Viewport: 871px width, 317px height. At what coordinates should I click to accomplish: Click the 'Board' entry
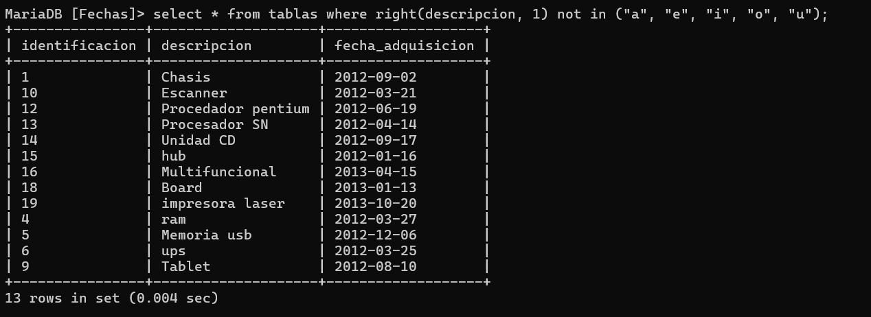[x=181, y=188]
